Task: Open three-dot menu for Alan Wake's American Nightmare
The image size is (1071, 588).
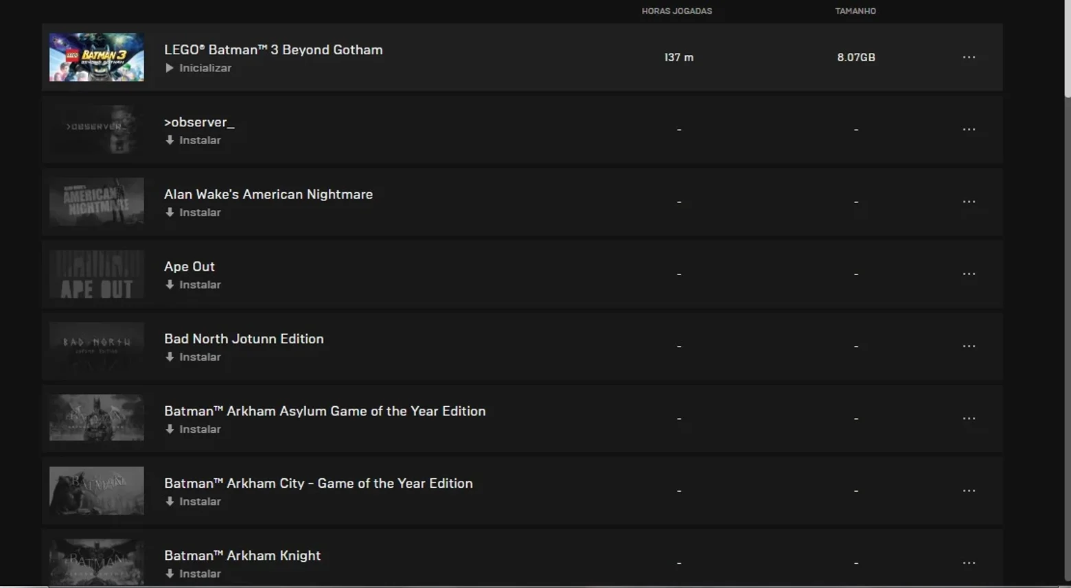Action: pos(969,202)
